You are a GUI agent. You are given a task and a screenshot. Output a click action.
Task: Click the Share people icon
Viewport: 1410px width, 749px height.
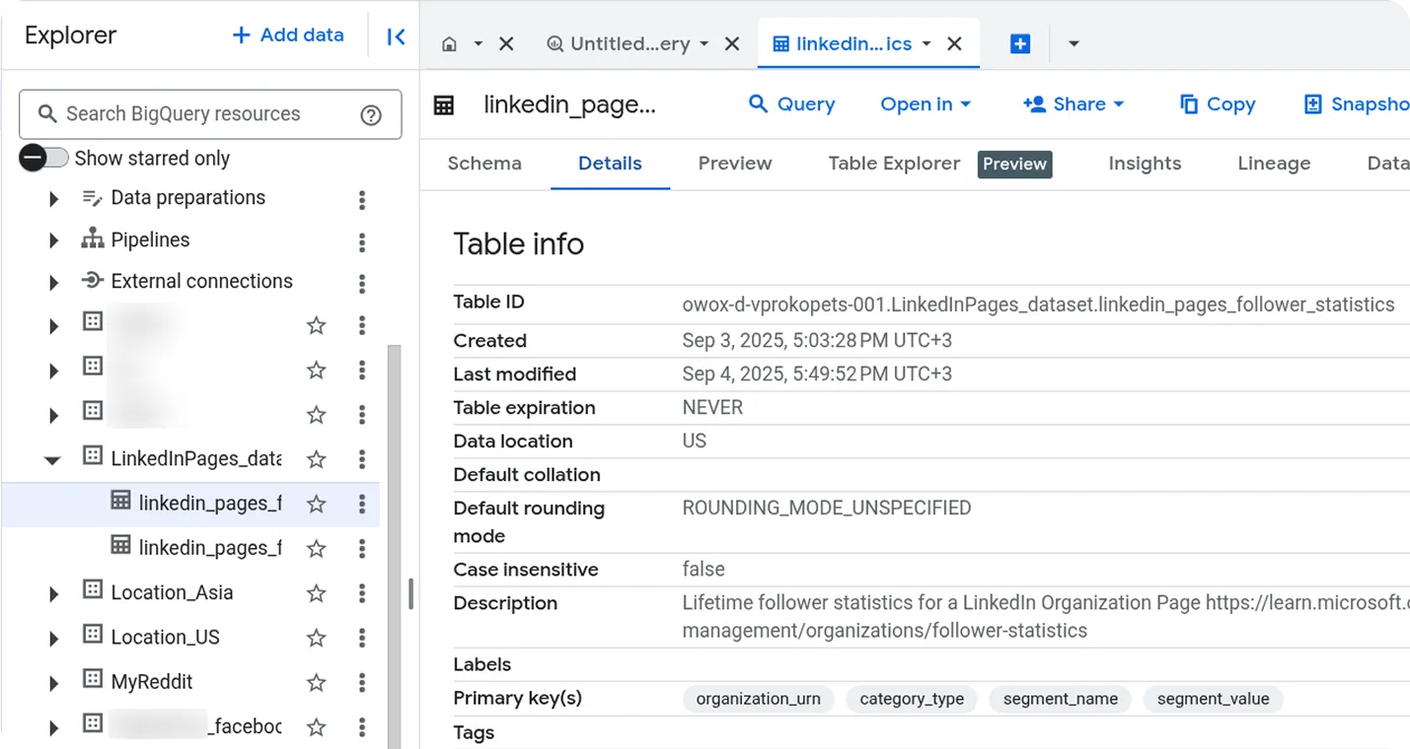[1035, 103]
